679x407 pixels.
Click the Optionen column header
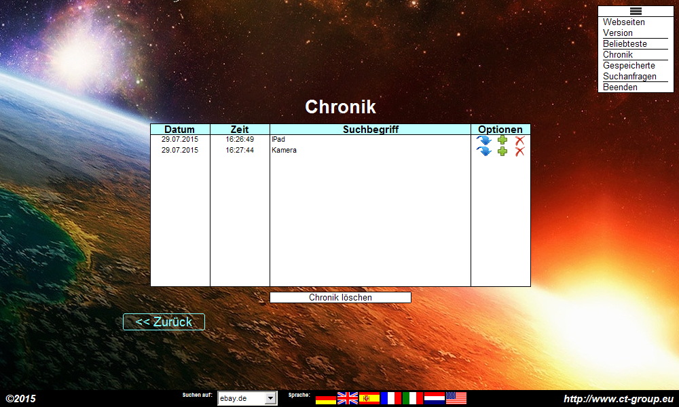coord(500,130)
